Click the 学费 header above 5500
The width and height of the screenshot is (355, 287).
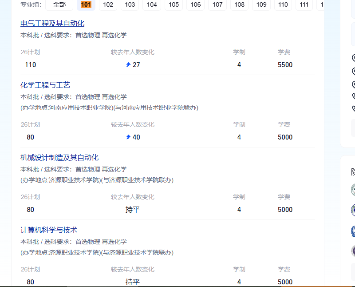coord(284,52)
